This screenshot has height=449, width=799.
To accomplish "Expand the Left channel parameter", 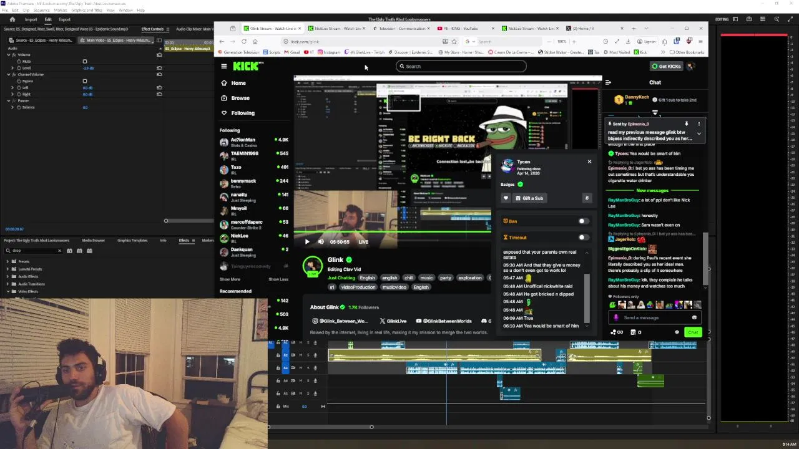I will pyautogui.click(x=12, y=88).
